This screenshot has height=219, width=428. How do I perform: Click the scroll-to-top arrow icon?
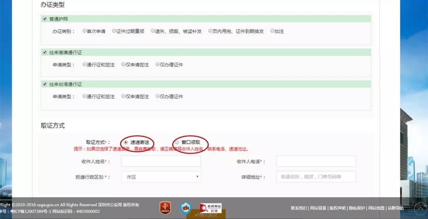pos(420,209)
